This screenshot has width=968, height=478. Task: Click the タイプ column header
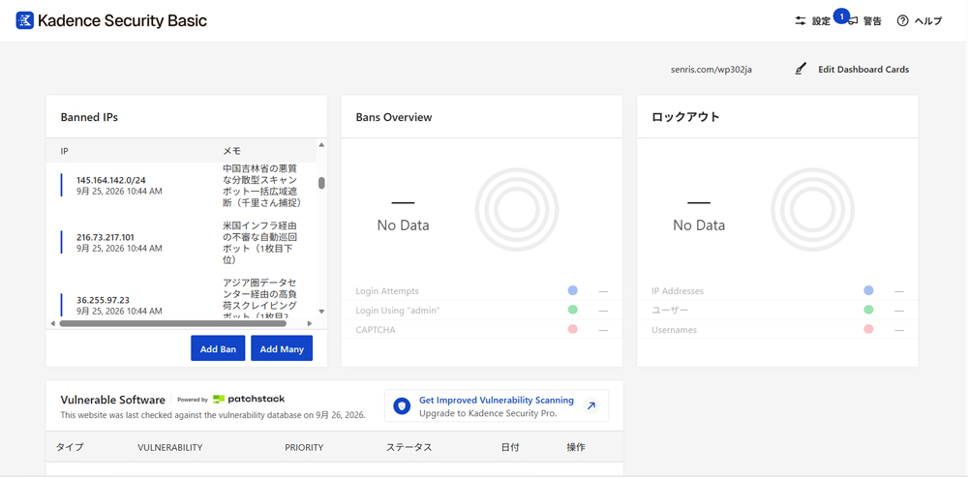[70, 447]
